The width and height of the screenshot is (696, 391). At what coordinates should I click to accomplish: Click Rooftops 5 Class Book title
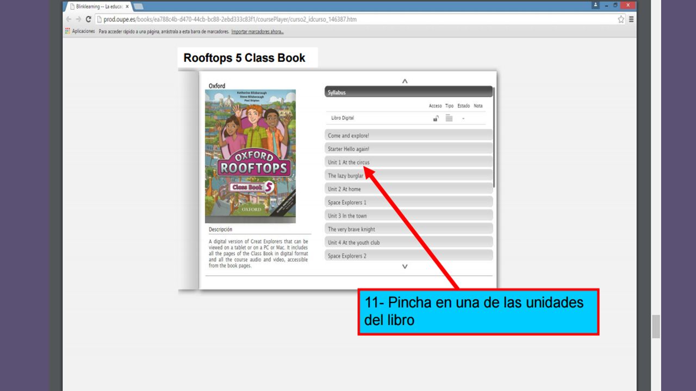(x=245, y=58)
